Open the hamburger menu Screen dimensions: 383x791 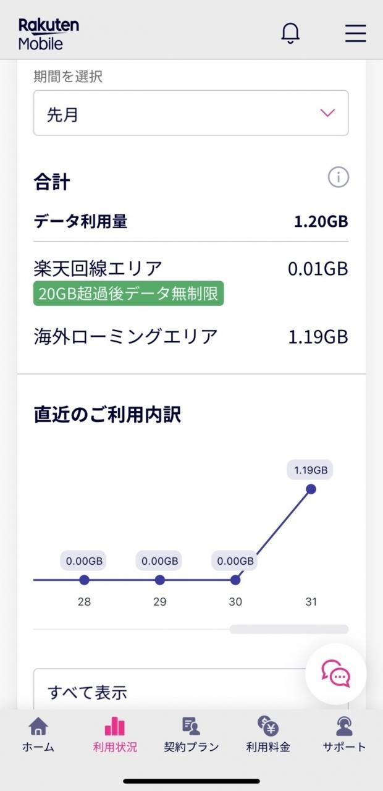point(355,33)
